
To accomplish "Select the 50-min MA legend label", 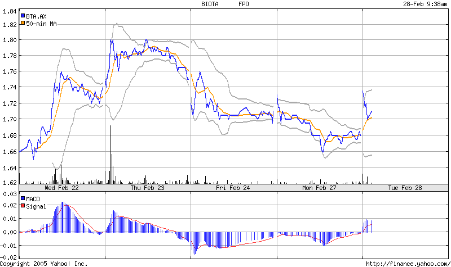I will click(x=41, y=24).
